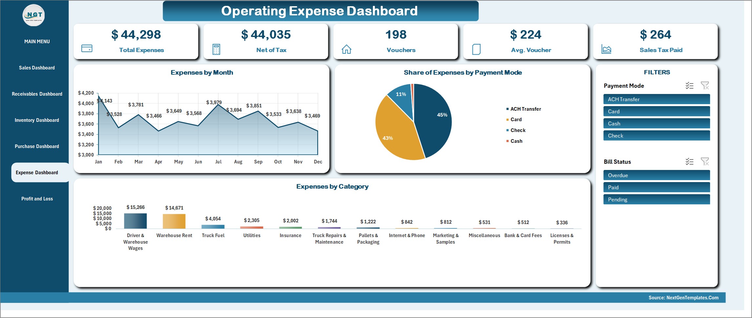The width and height of the screenshot is (752, 318).
Task: Click the Driver & Warehouse Wages bar
Action: pyautogui.click(x=135, y=221)
